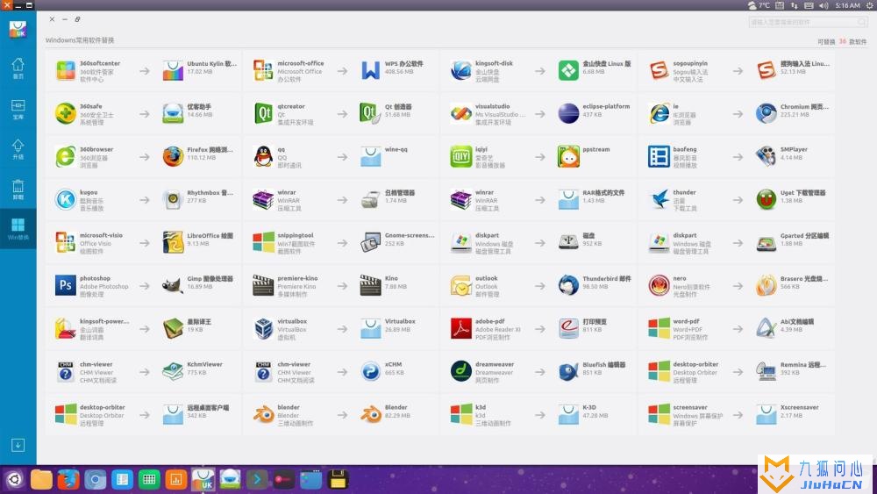Click the kugou music icon
This screenshot has width=877, height=494.
tap(66, 200)
